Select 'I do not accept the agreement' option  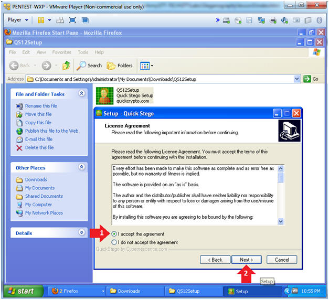pos(114,242)
